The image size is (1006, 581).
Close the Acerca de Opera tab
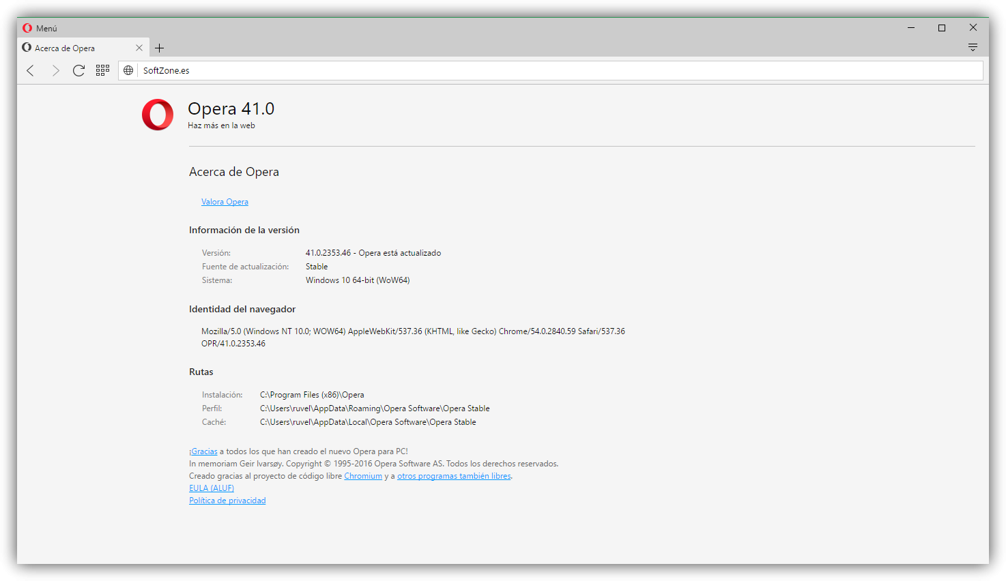(x=139, y=48)
